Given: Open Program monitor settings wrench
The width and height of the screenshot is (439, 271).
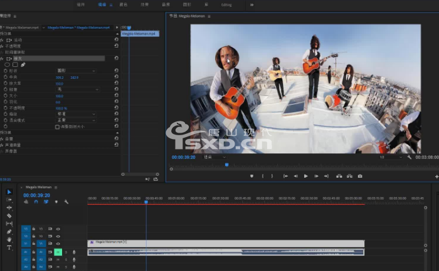Looking at the screenshot, I should tap(410, 157).
